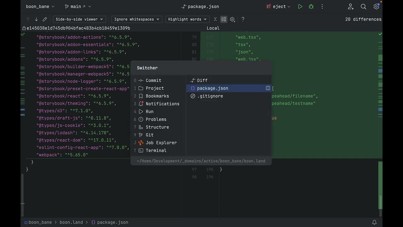Open the Highlight words dropdown

click(x=187, y=19)
